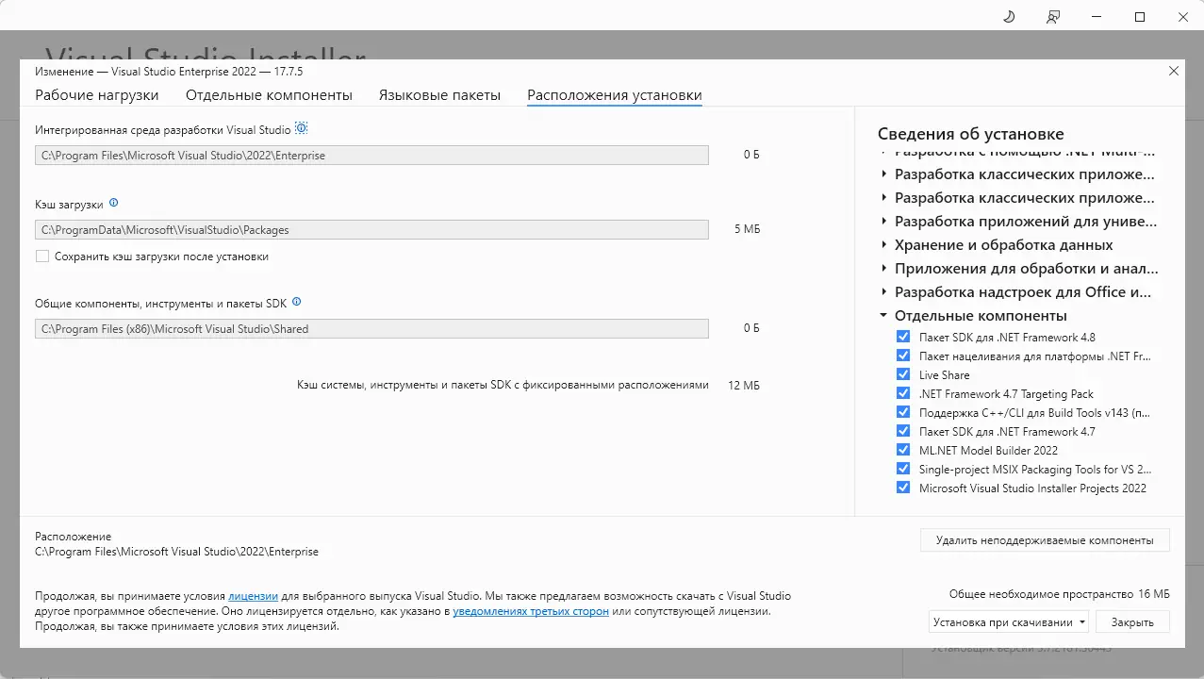Click info icon next to Кэш загрузки
This screenshot has height=679, width=1204.
[x=114, y=203]
